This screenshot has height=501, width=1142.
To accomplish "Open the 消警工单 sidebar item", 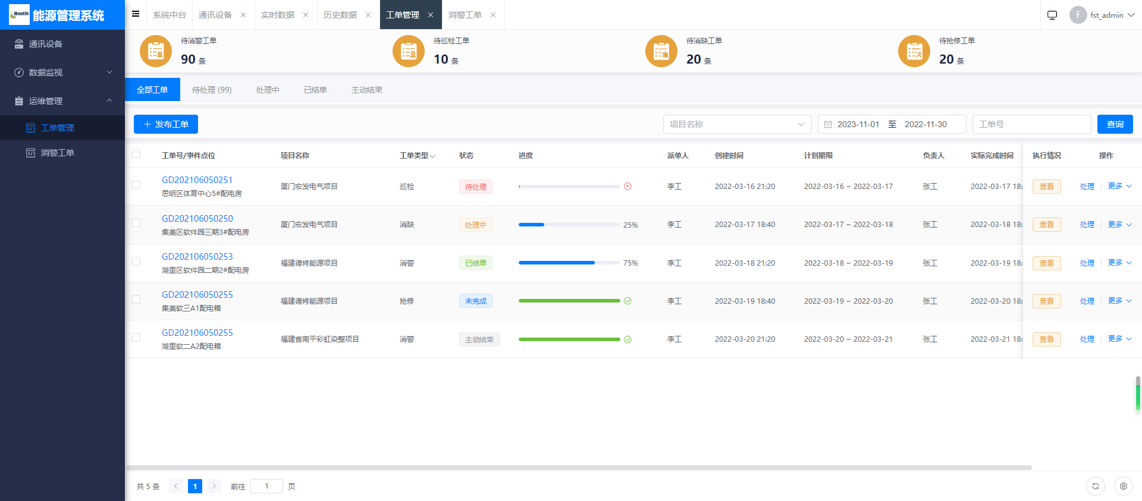I will coord(62,153).
